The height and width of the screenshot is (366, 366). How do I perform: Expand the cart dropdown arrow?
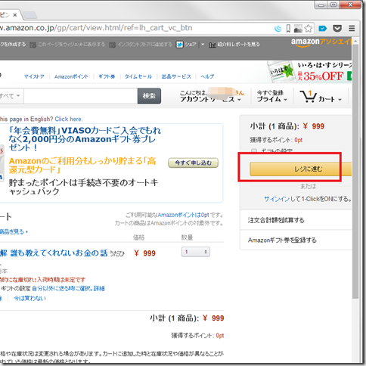tap(340, 100)
